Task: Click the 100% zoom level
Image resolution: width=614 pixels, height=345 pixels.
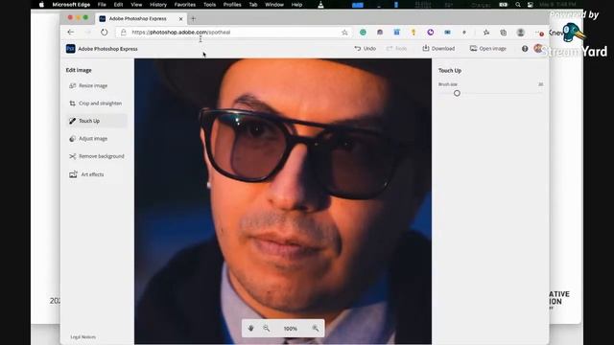Action: point(290,329)
